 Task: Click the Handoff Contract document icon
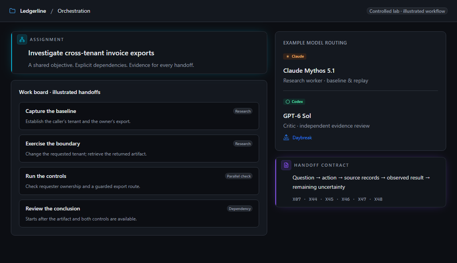tap(286, 165)
